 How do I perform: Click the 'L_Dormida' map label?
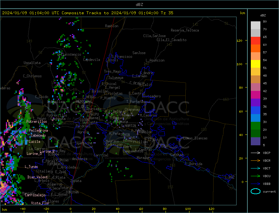click(x=194, y=164)
